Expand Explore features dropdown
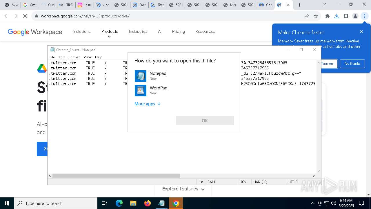This screenshot has height=209, width=371. [x=183, y=189]
